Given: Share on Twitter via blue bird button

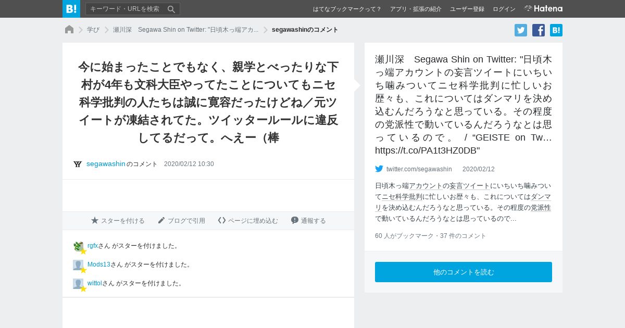Looking at the screenshot, I should point(521,30).
